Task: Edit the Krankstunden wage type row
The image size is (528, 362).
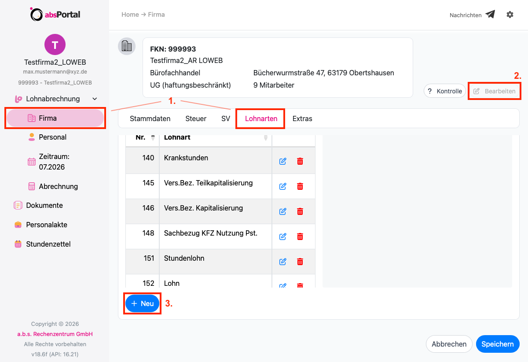Action: [283, 161]
